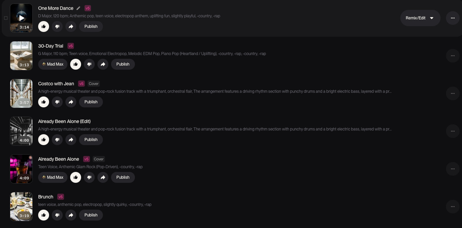
Task: Tick the One More Dance selection checkbox
Action: pos(6,18)
